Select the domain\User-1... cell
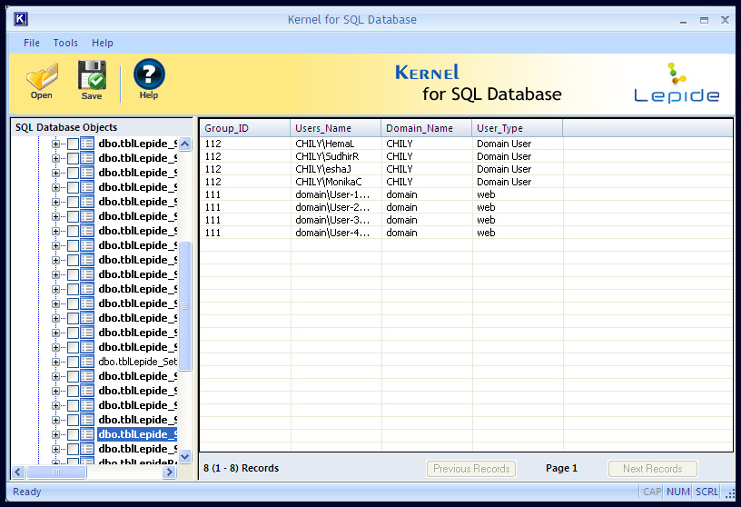Screen dimensions: 741x507 tap(335, 194)
